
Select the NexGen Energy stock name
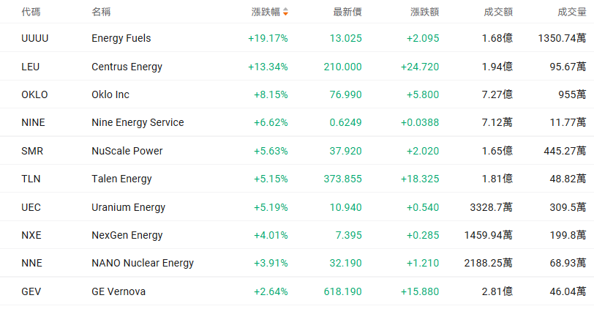(127, 235)
